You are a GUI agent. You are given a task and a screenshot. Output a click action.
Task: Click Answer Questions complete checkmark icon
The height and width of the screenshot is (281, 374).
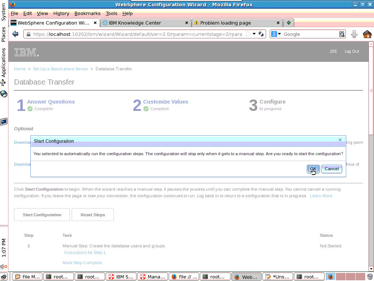[30, 109]
